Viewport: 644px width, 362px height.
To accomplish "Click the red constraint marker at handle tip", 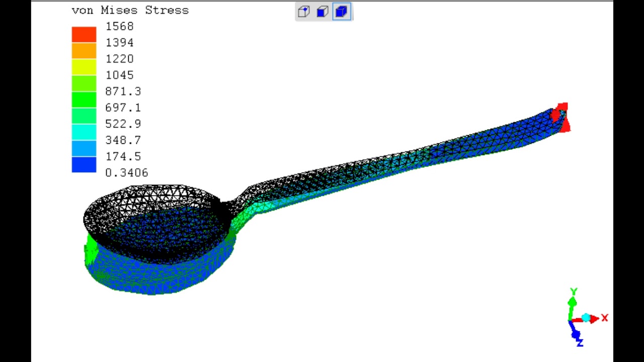I will [x=561, y=117].
